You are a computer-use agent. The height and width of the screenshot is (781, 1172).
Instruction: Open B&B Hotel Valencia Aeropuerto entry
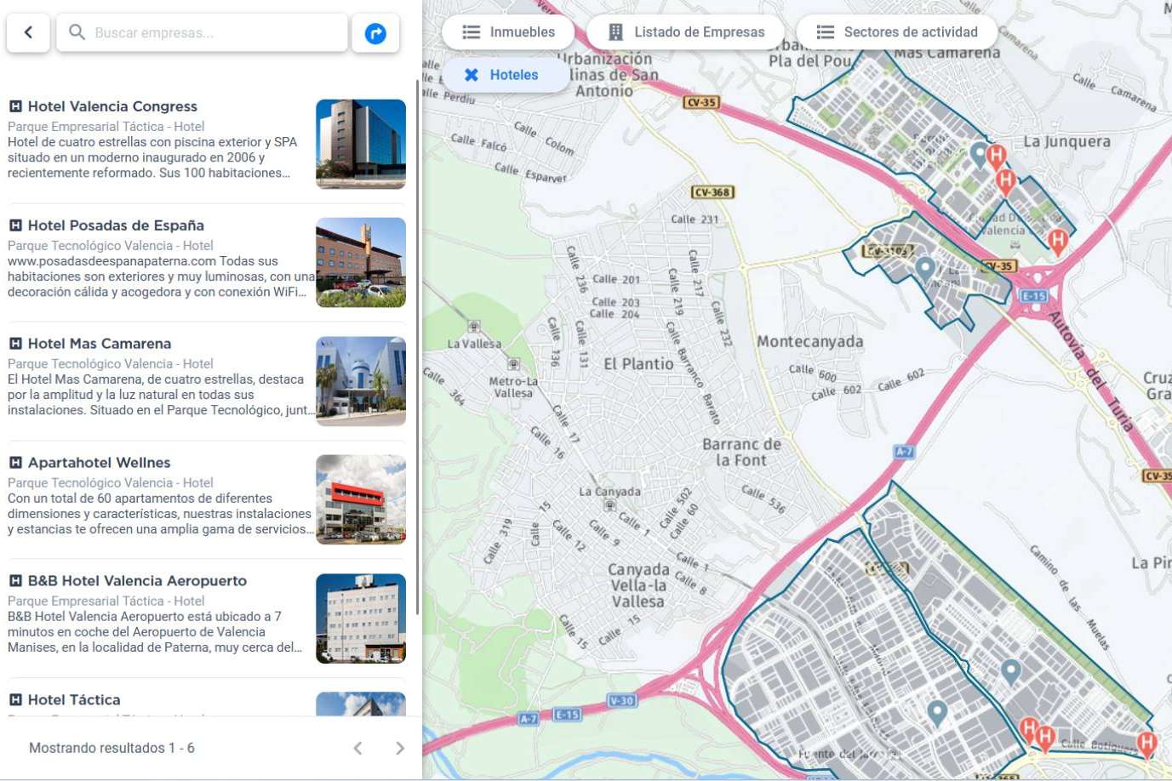(x=207, y=618)
